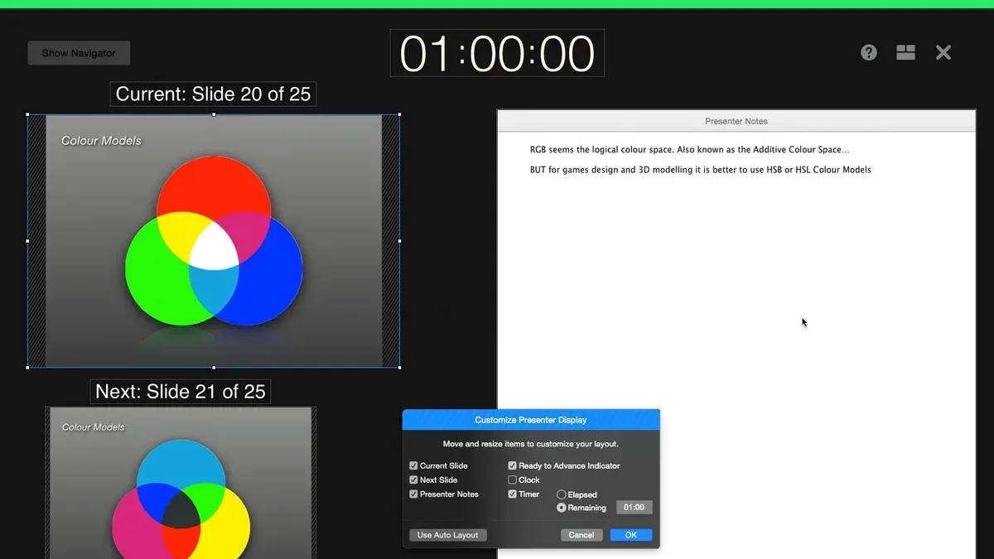Uncheck the Next Slide checkbox
This screenshot has height=559, width=994.
tap(414, 479)
